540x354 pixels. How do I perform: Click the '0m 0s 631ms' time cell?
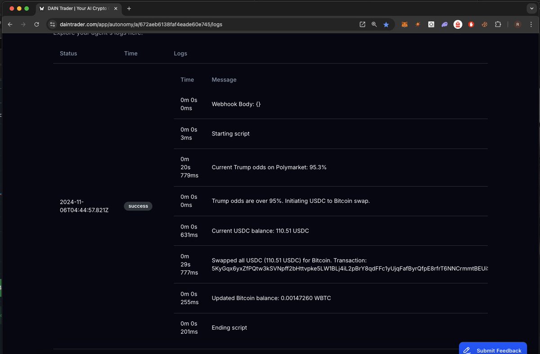pos(189,231)
